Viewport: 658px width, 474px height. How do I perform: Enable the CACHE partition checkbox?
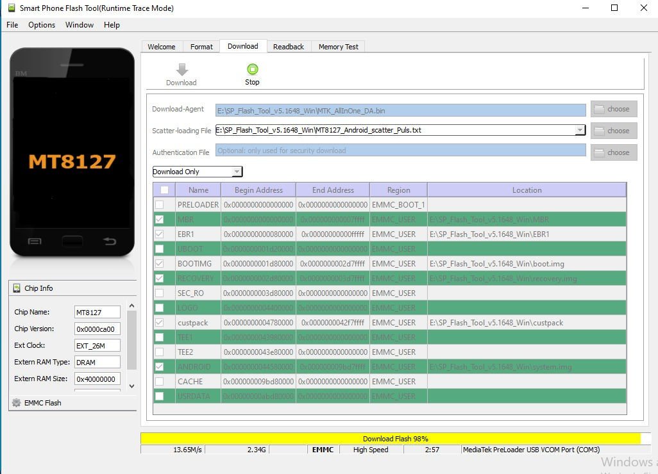pyautogui.click(x=159, y=382)
